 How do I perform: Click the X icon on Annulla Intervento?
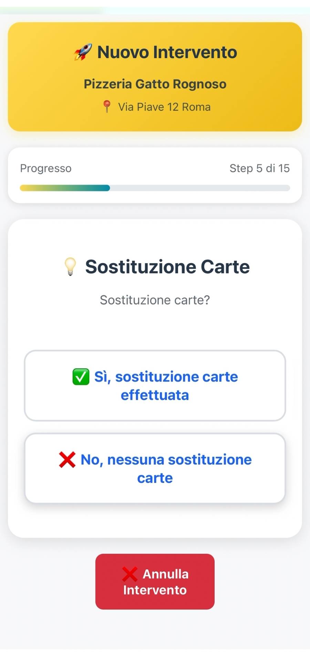coord(130,574)
